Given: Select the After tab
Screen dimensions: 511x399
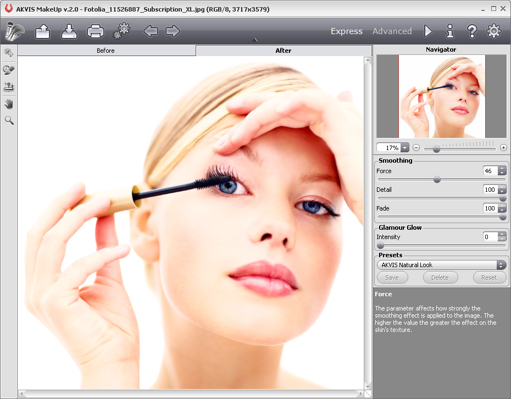Looking at the screenshot, I should coord(283,51).
